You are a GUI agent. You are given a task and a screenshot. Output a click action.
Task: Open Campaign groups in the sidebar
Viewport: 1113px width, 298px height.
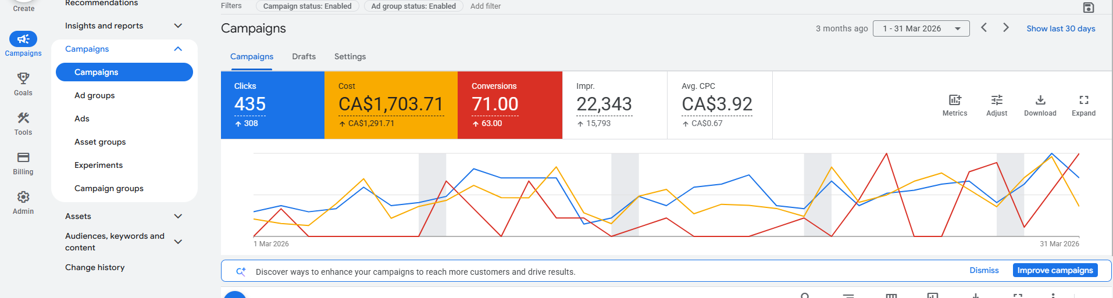click(109, 188)
